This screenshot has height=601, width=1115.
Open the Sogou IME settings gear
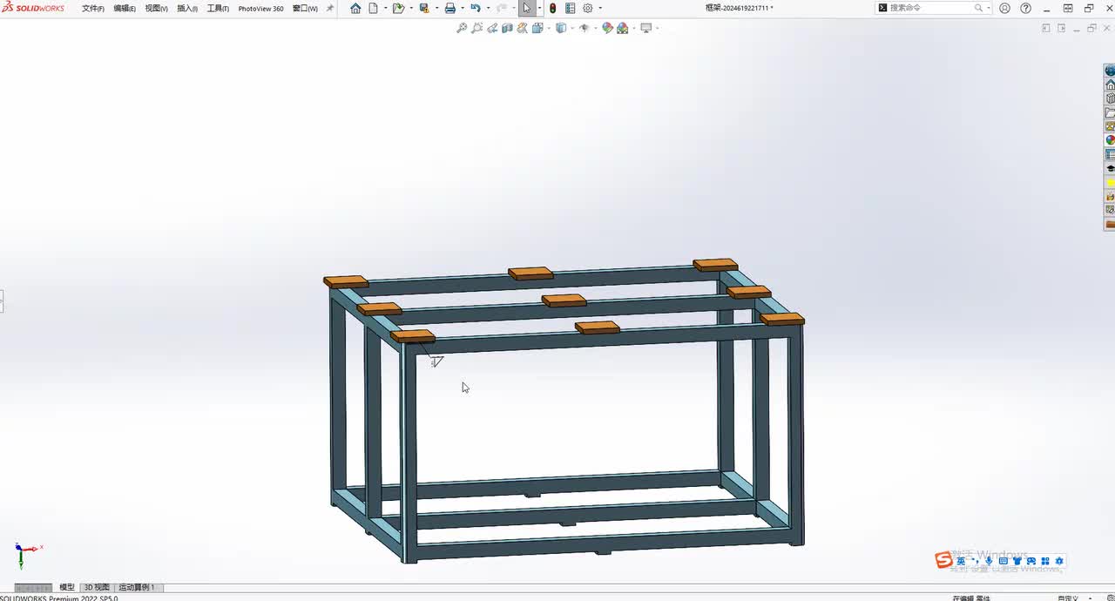coord(1059,561)
